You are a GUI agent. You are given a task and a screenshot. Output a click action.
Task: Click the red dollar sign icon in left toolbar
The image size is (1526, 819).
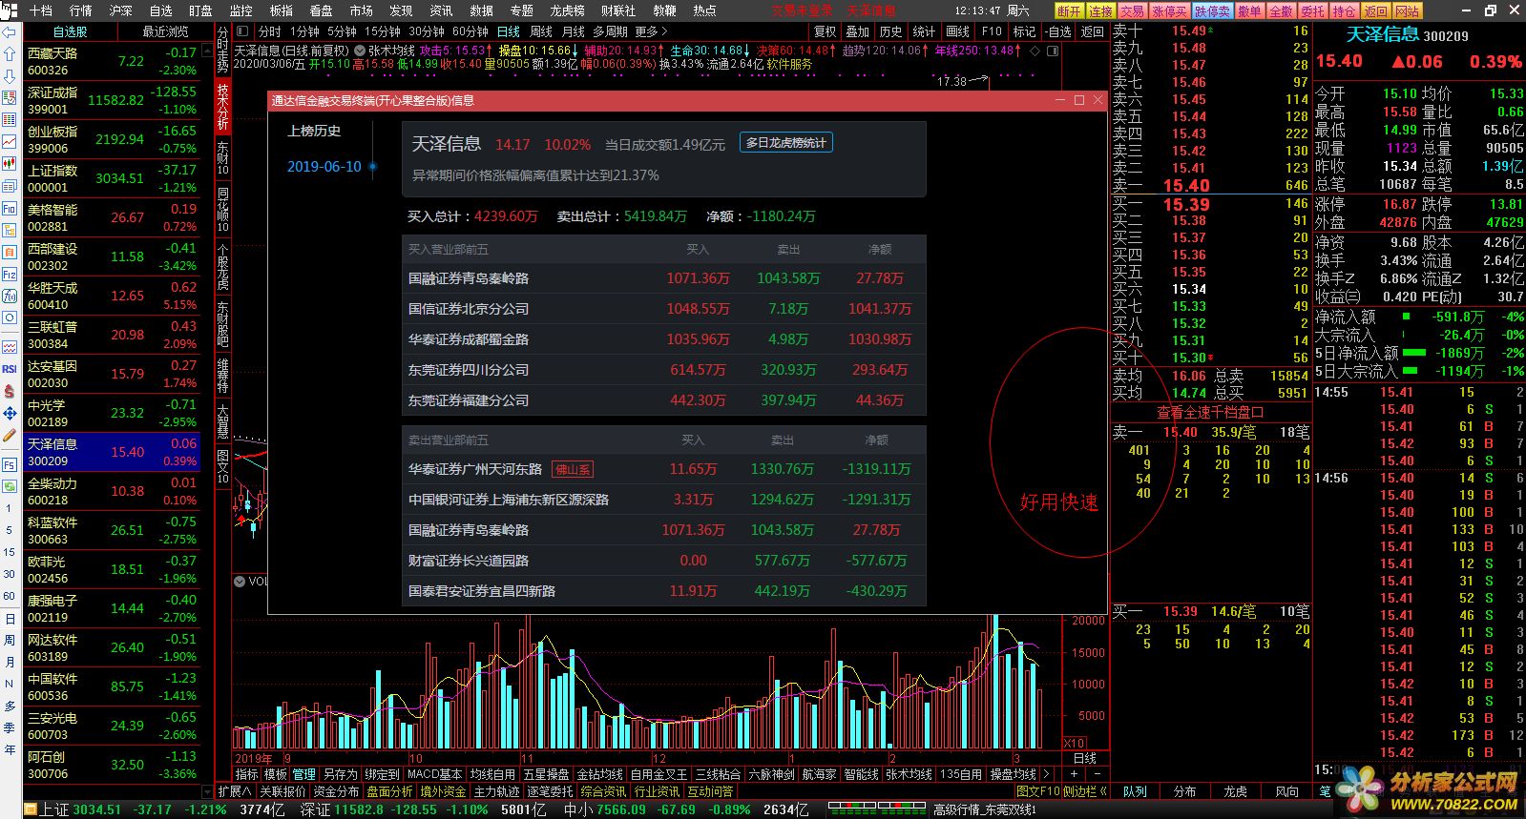[9, 391]
